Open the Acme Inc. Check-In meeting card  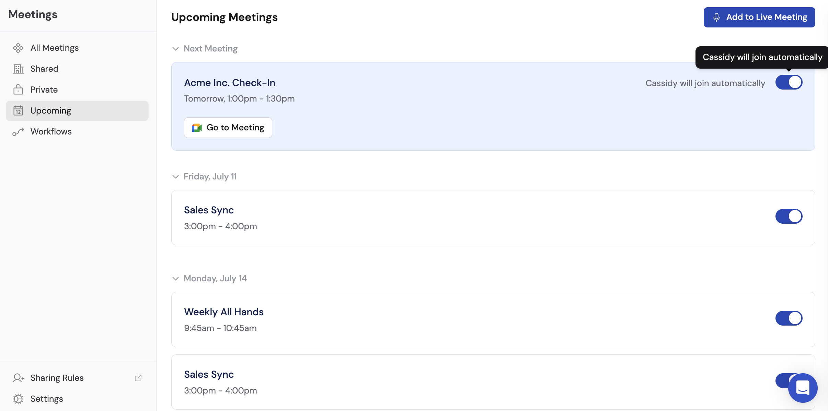229,83
